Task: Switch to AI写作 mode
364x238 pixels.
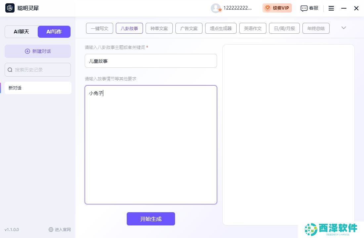Action: [x=54, y=31]
